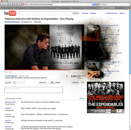Screen dimensions: 131x130
Task: Open the Save to dropdown
Action: point(43,83)
